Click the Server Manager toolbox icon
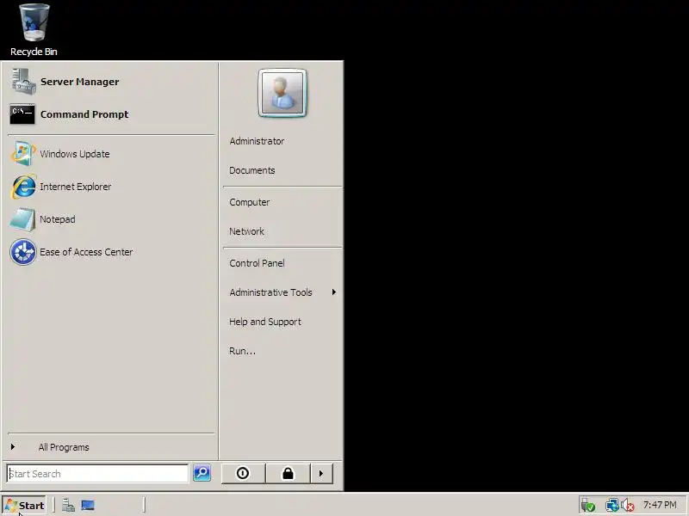This screenshot has width=689, height=516. tap(23, 82)
